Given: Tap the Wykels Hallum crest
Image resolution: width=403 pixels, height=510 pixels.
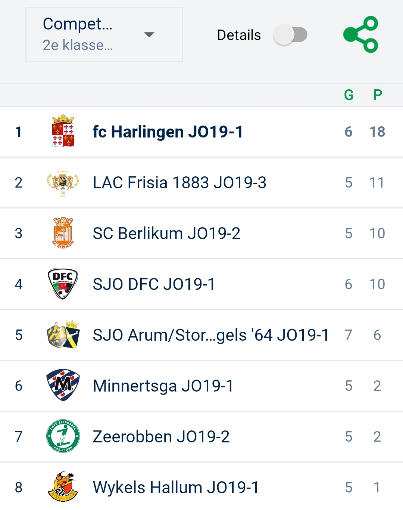Looking at the screenshot, I should [x=63, y=486].
